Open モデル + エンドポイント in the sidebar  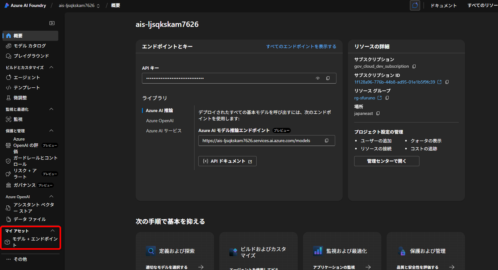tap(30, 242)
